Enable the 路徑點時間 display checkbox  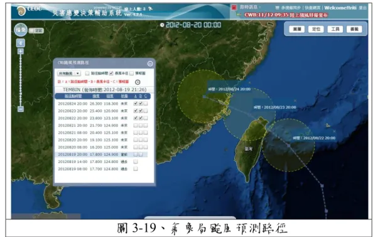87,73
